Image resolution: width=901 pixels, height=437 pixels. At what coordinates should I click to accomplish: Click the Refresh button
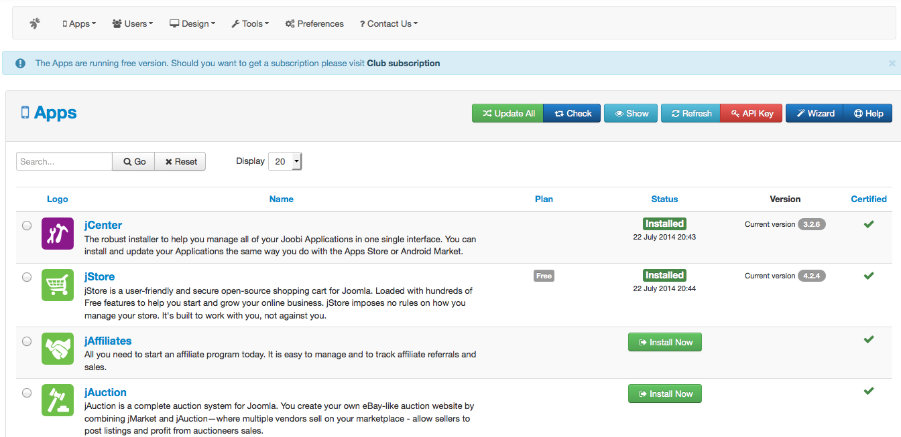(x=690, y=113)
